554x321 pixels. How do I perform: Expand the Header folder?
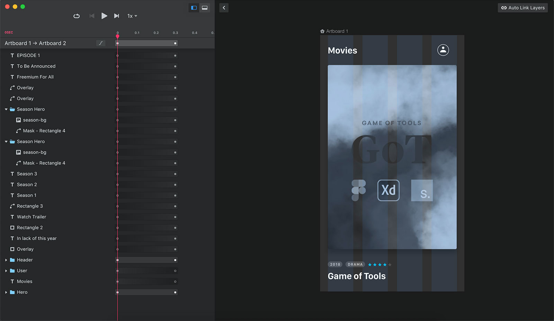(x=6, y=260)
